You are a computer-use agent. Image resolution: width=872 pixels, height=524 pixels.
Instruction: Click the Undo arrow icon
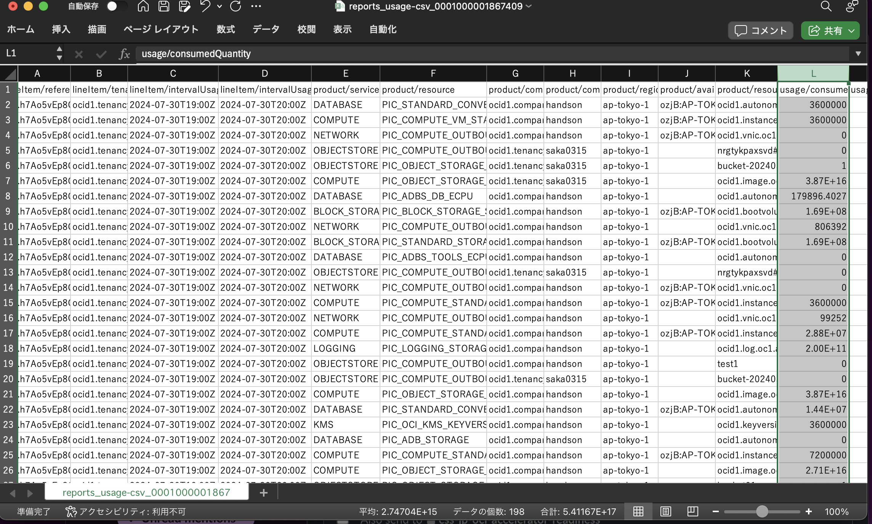[x=205, y=6]
